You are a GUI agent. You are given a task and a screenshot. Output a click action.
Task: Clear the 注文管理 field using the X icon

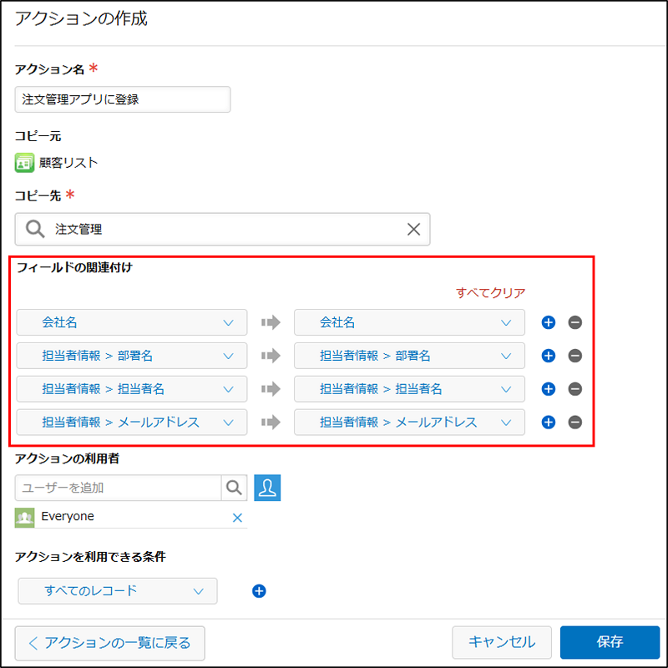(413, 229)
